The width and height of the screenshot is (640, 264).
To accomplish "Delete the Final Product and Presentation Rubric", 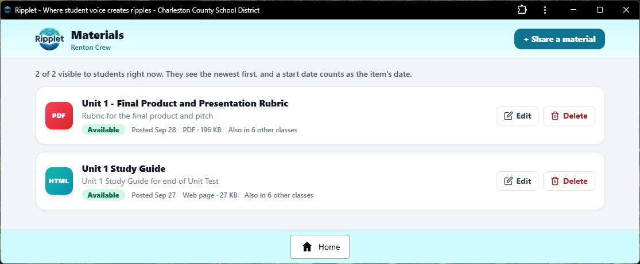I will click(569, 116).
